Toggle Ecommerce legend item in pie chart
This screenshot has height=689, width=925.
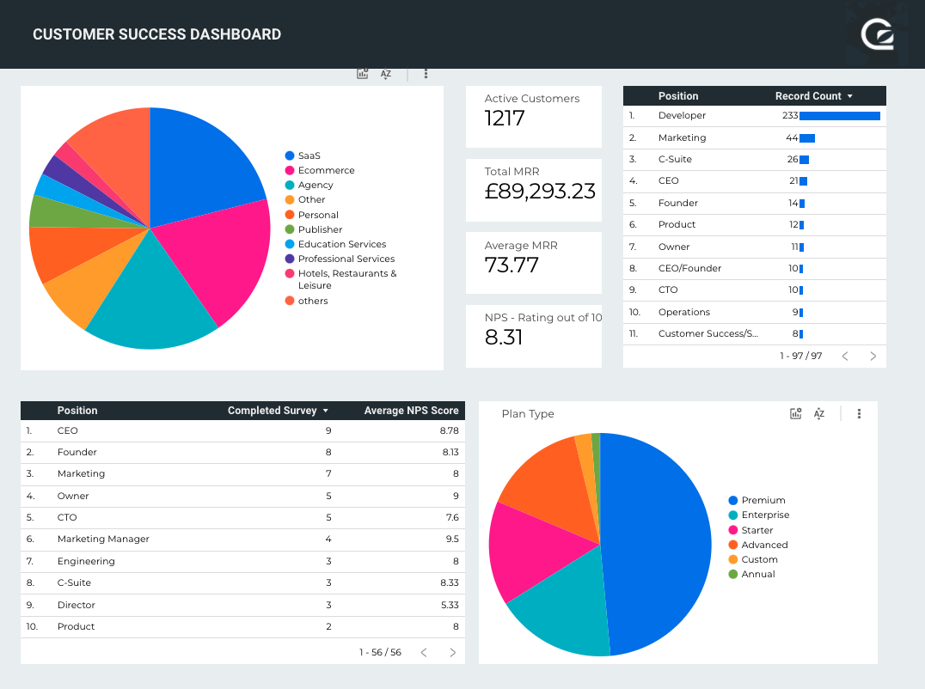326,170
